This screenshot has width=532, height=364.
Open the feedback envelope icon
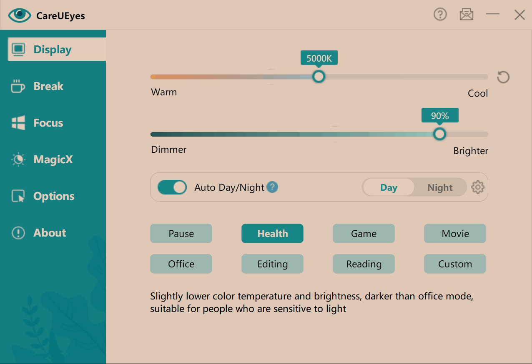click(x=467, y=15)
